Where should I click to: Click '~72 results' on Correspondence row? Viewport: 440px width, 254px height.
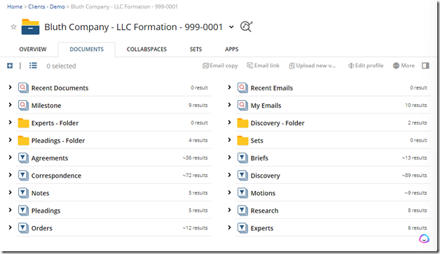(x=195, y=176)
